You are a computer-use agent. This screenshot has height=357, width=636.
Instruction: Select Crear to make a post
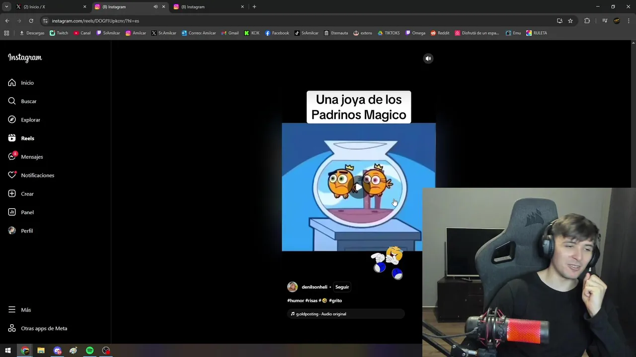[x=21, y=194]
